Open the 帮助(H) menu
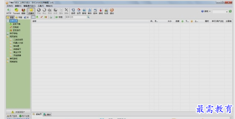Viewport: 235px width, 119px height. 49,6
